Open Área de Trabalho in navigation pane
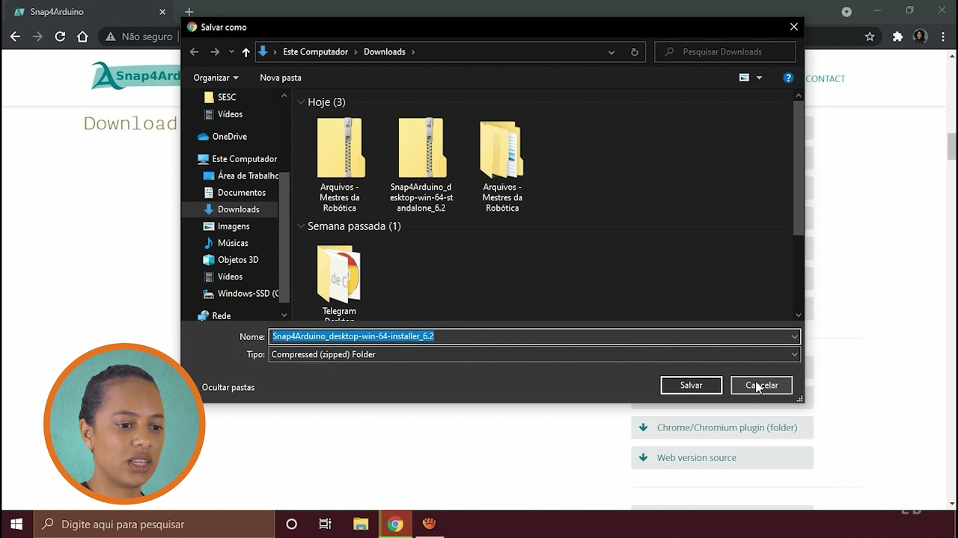This screenshot has width=958, height=538. 241,176
